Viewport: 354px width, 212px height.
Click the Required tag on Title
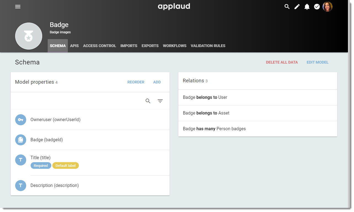41,165
